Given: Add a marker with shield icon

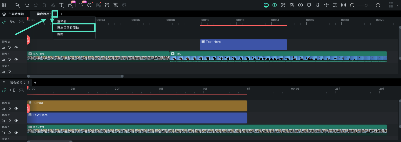Looking at the screenshot, I should point(309,5).
